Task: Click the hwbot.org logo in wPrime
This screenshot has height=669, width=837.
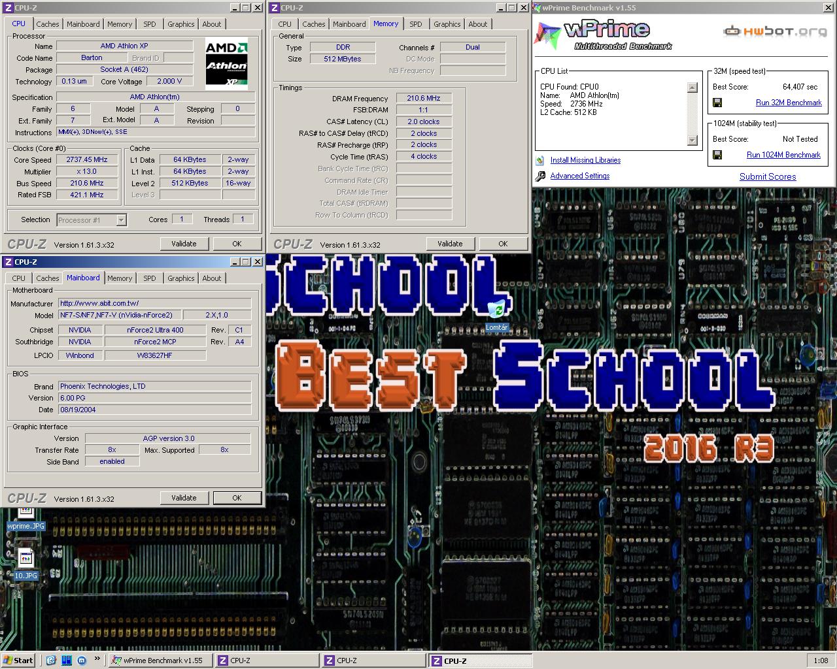Action: (x=774, y=31)
